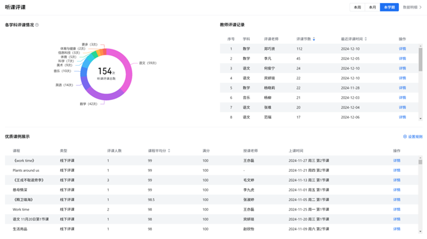Sort course list by 课程平均分 icon
427x239 pixels.
coord(169,151)
